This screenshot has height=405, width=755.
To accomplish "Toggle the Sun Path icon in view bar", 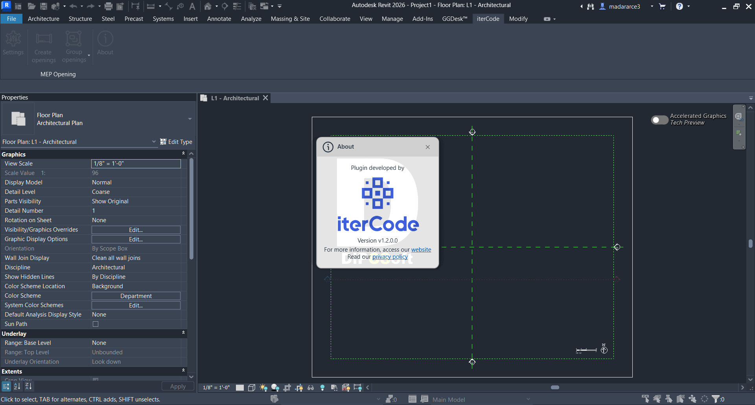I will pos(263,388).
